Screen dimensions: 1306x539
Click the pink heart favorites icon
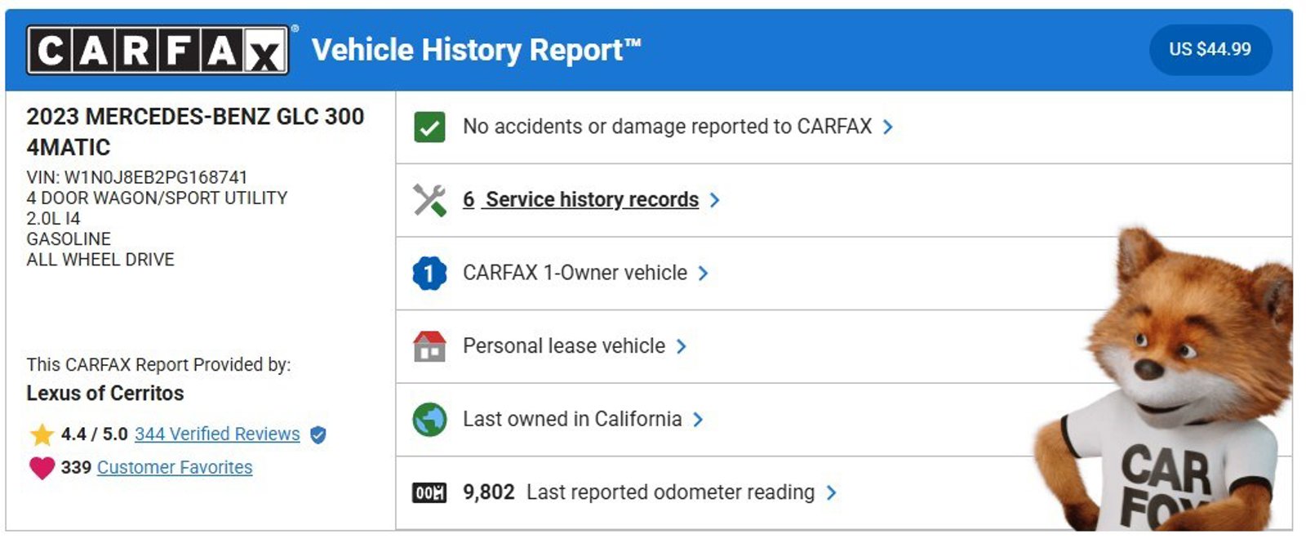click(x=42, y=468)
